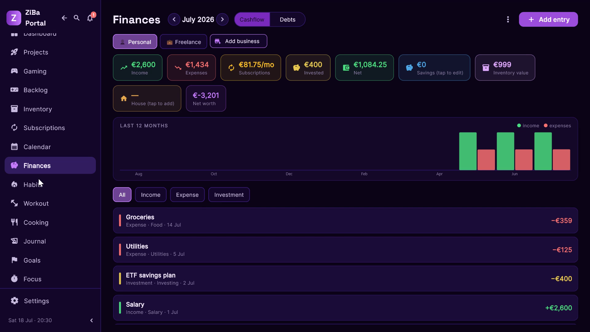This screenshot has height=332, width=590.
Task: Click the house icon on House card
Action: click(x=124, y=98)
